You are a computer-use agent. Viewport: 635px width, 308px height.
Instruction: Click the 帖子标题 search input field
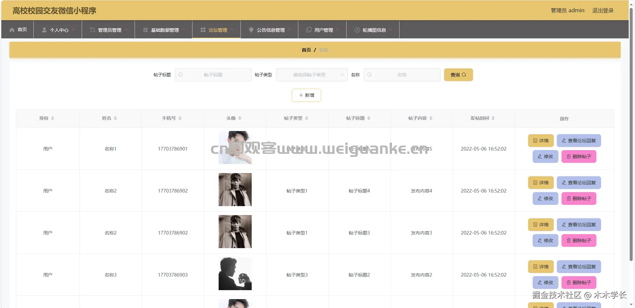213,75
